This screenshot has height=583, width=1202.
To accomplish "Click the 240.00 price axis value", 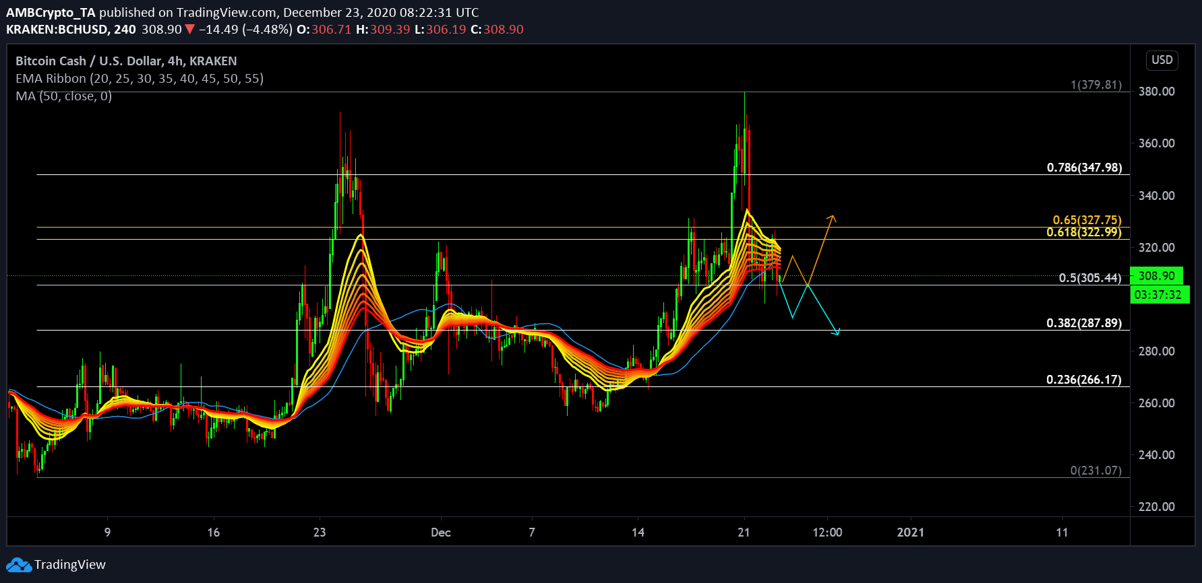I will [1157, 455].
